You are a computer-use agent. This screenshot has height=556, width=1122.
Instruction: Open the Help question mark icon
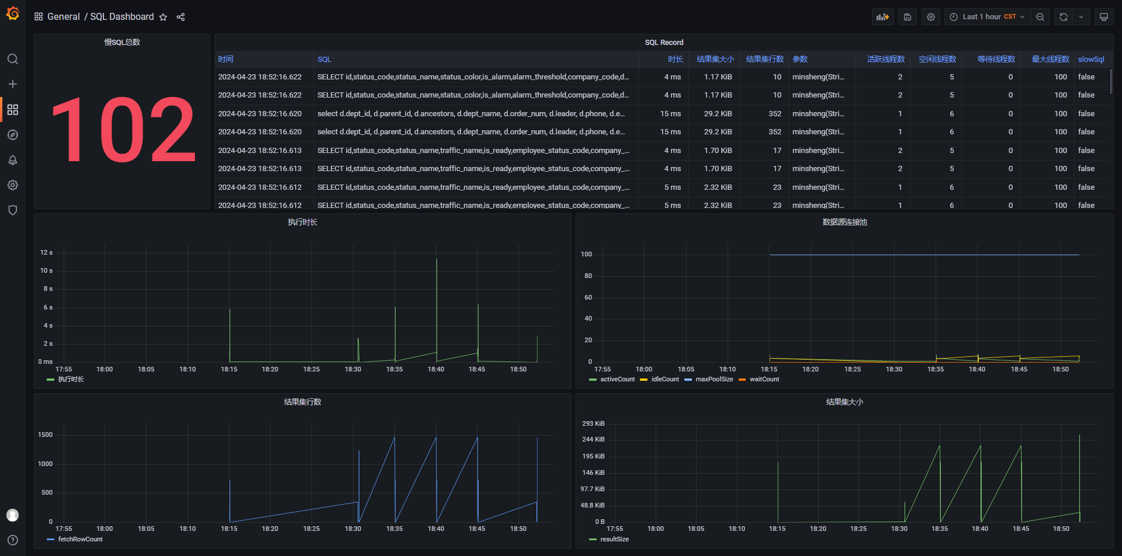pos(12,540)
